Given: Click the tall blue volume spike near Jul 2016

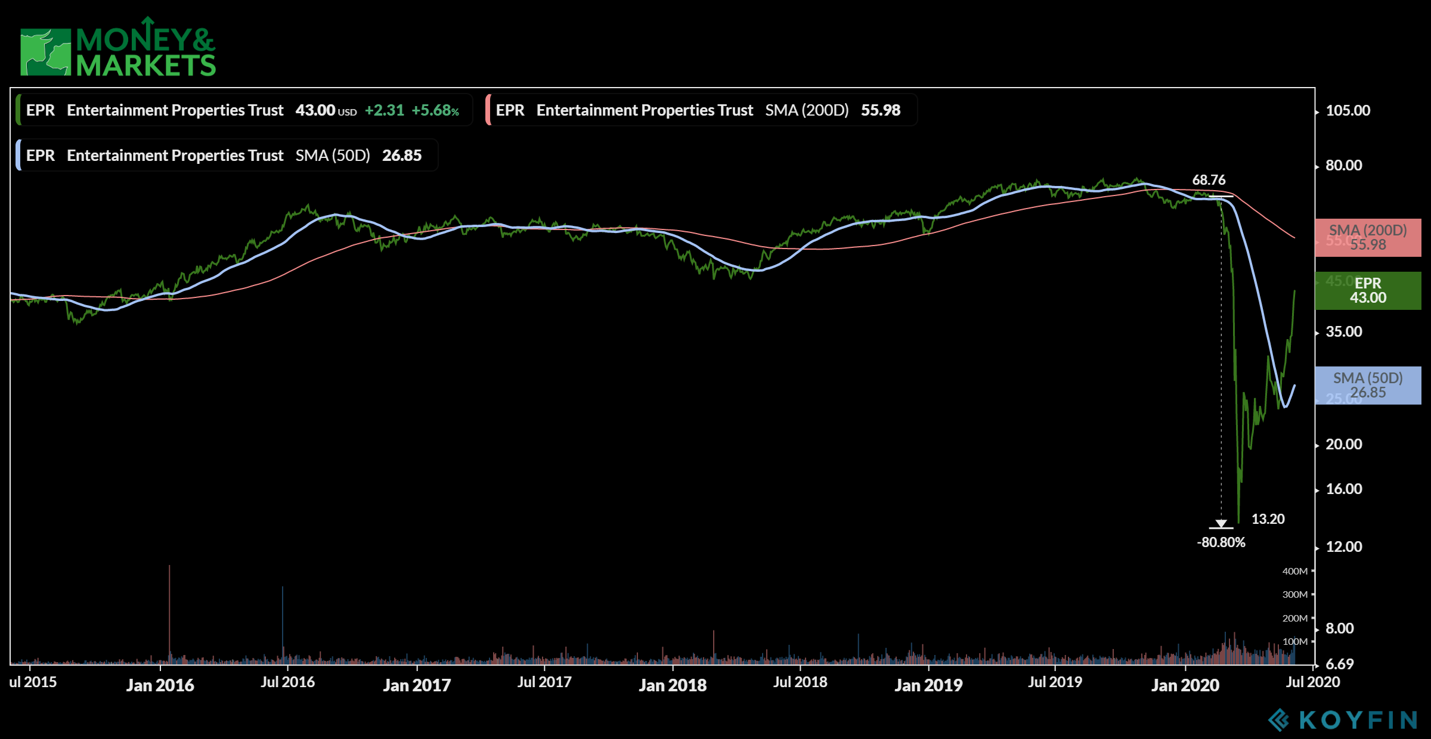Looking at the screenshot, I should coord(283,625).
